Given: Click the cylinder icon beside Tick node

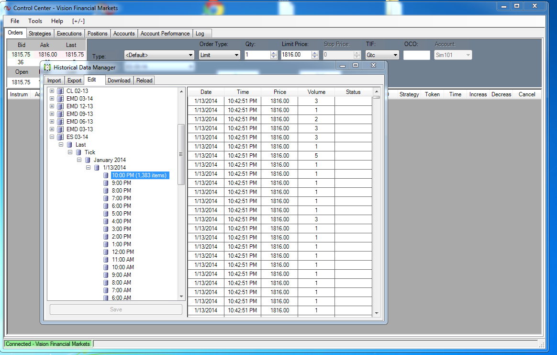Looking at the screenshot, I should (x=78, y=152).
